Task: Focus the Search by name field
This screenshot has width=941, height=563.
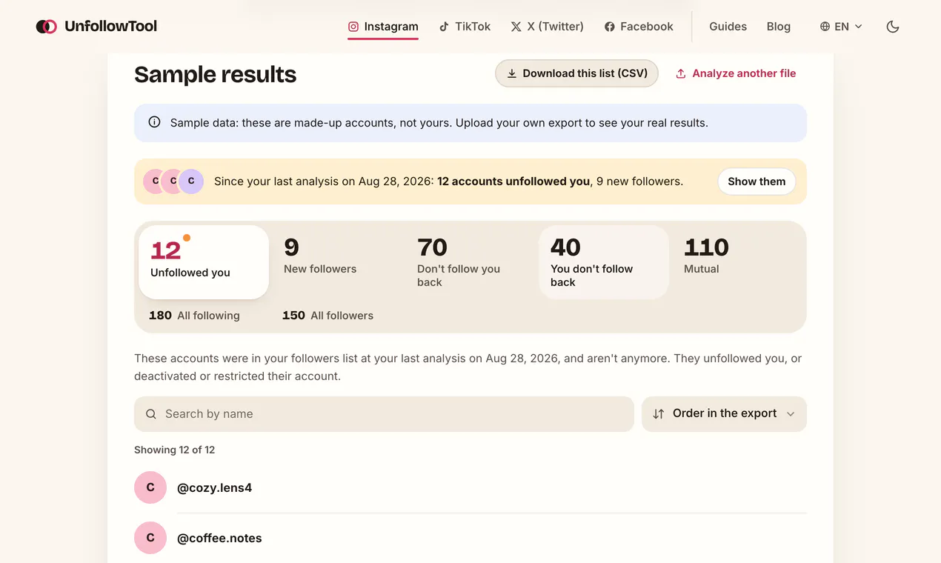Action: click(384, 414)
